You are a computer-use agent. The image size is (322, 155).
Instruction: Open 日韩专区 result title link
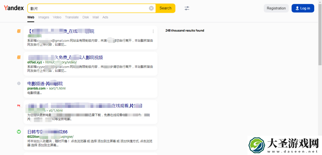pyautogui.click(x=47, y=132)
